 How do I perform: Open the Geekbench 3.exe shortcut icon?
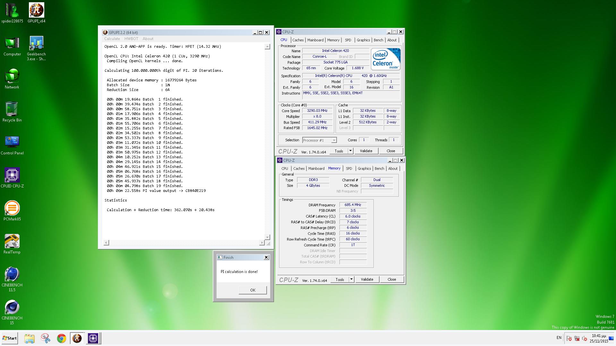click(36, 48)
